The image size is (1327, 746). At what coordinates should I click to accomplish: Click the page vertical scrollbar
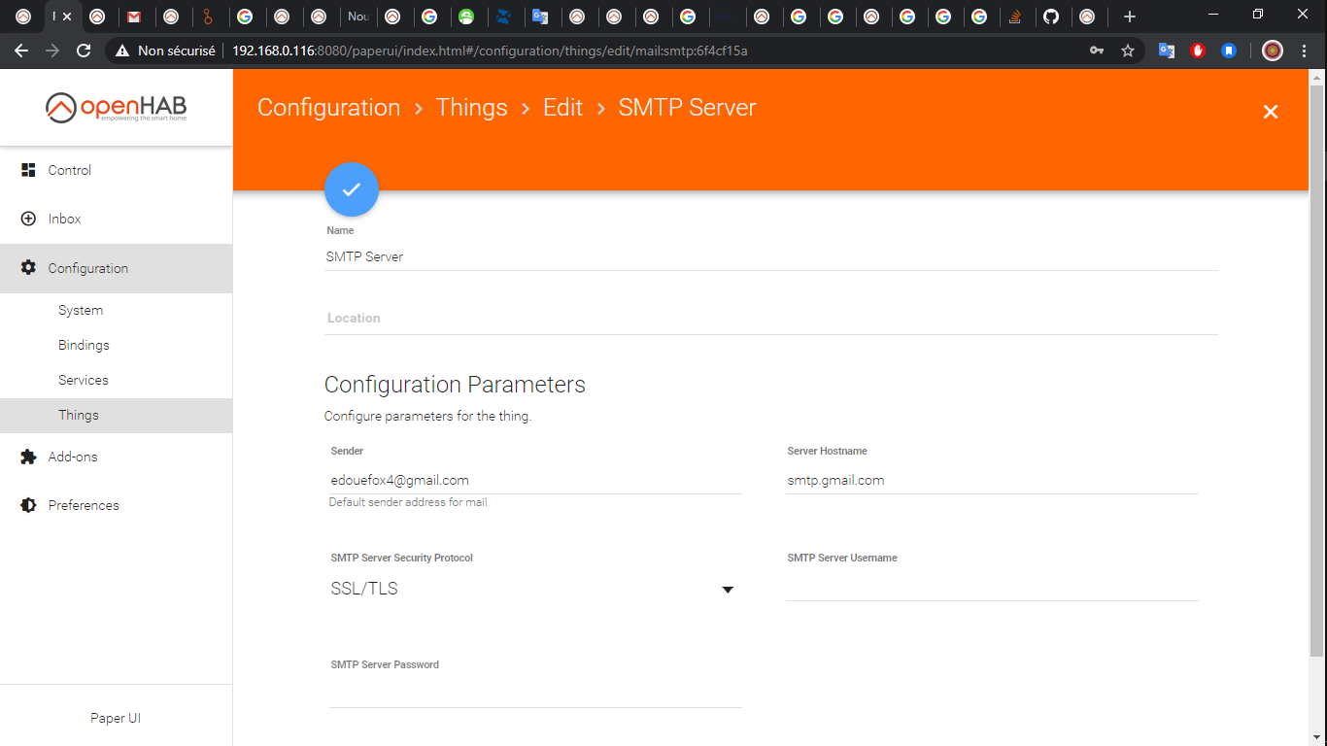[x=1317, y=369]
